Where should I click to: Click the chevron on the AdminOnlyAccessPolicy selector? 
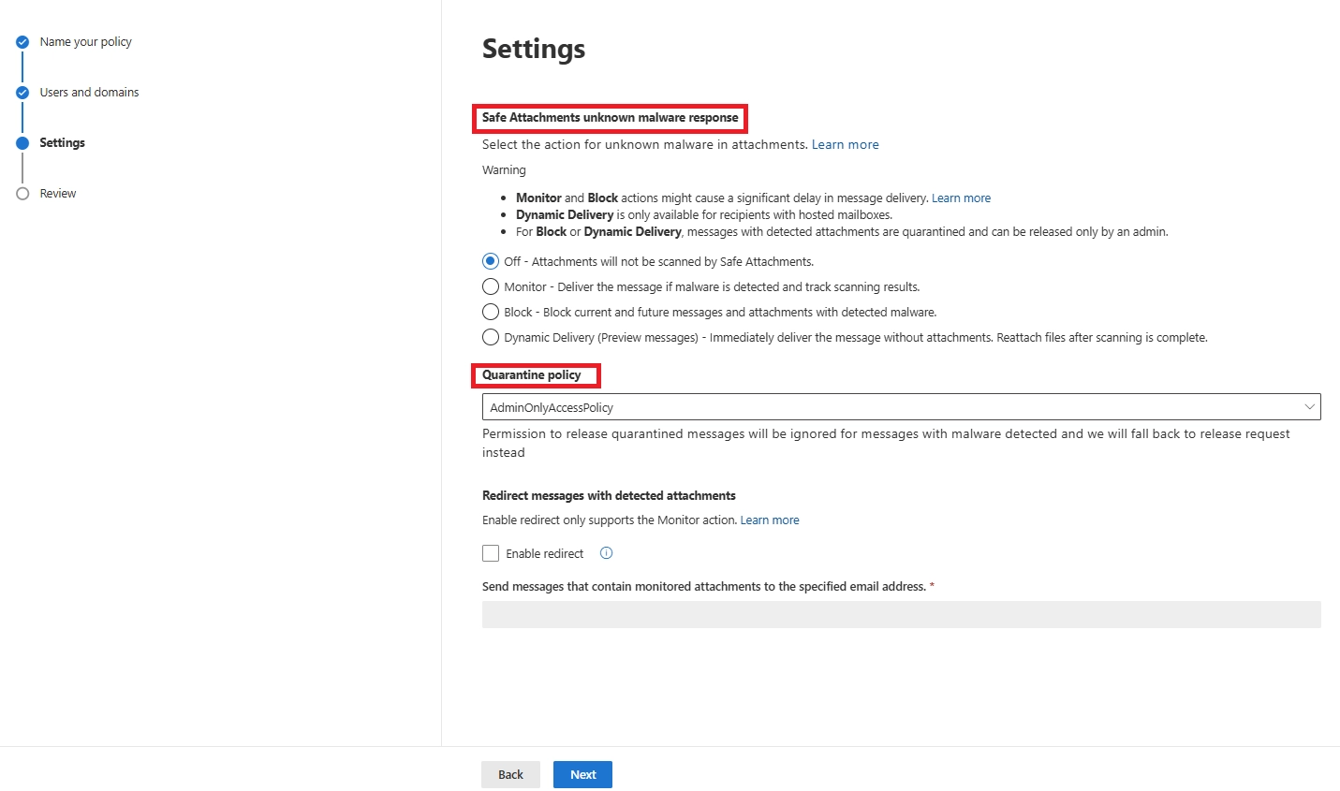coord(1309,406)
